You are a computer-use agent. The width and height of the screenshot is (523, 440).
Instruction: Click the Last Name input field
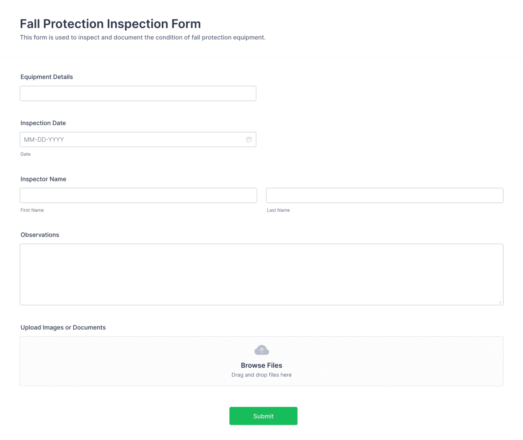click(x=384, y=195)
